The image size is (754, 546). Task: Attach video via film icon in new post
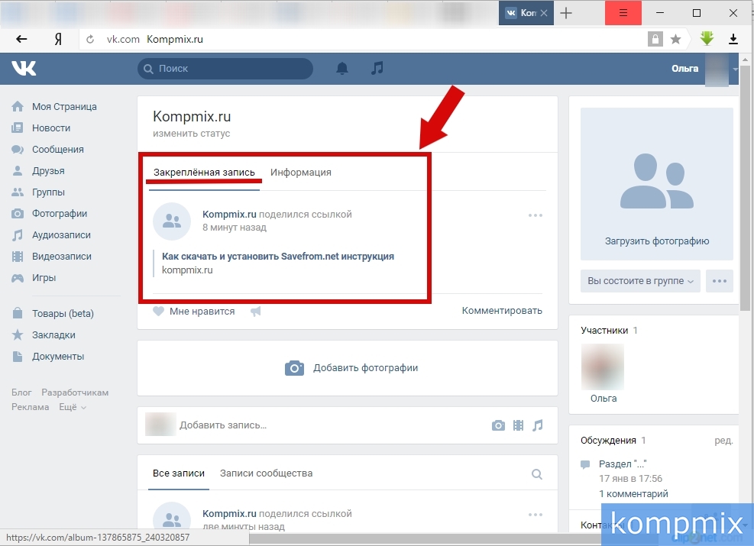519,425
